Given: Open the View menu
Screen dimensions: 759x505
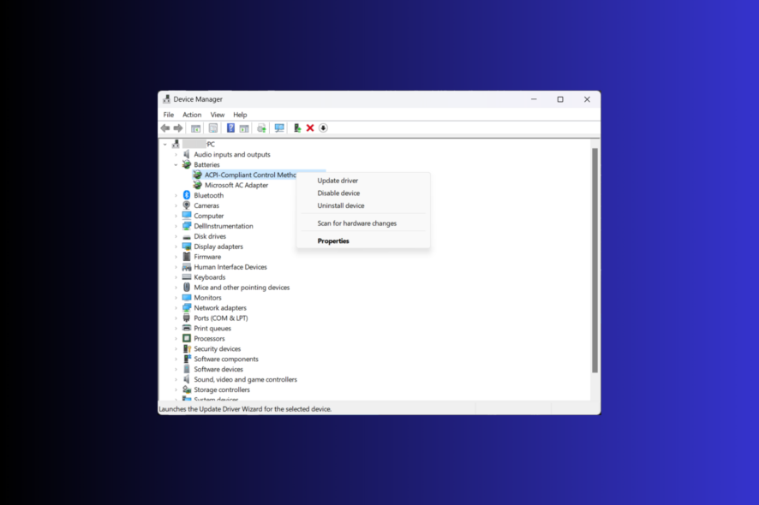Looking at the screenshot, I should pos(218,115).
